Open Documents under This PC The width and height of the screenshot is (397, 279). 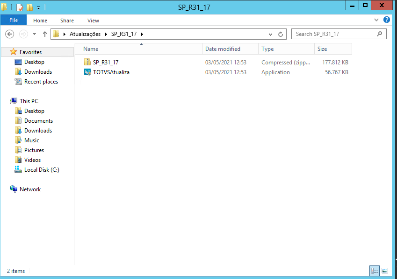38,121
